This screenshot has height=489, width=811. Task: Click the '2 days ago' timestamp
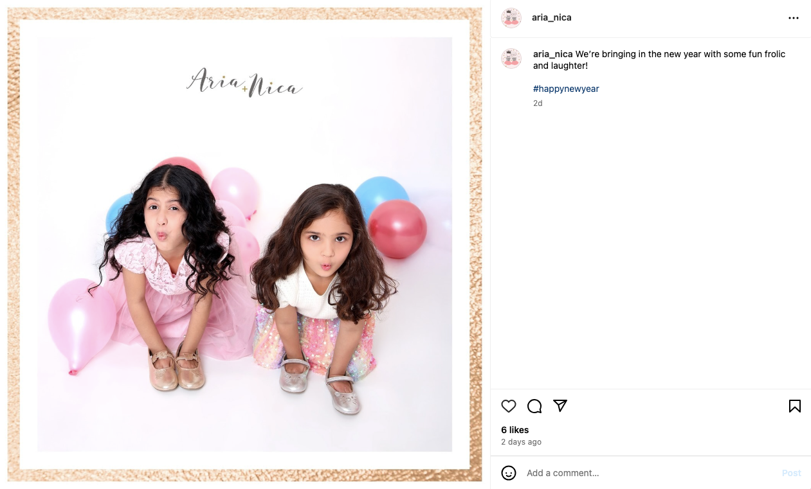coord(522,442)
